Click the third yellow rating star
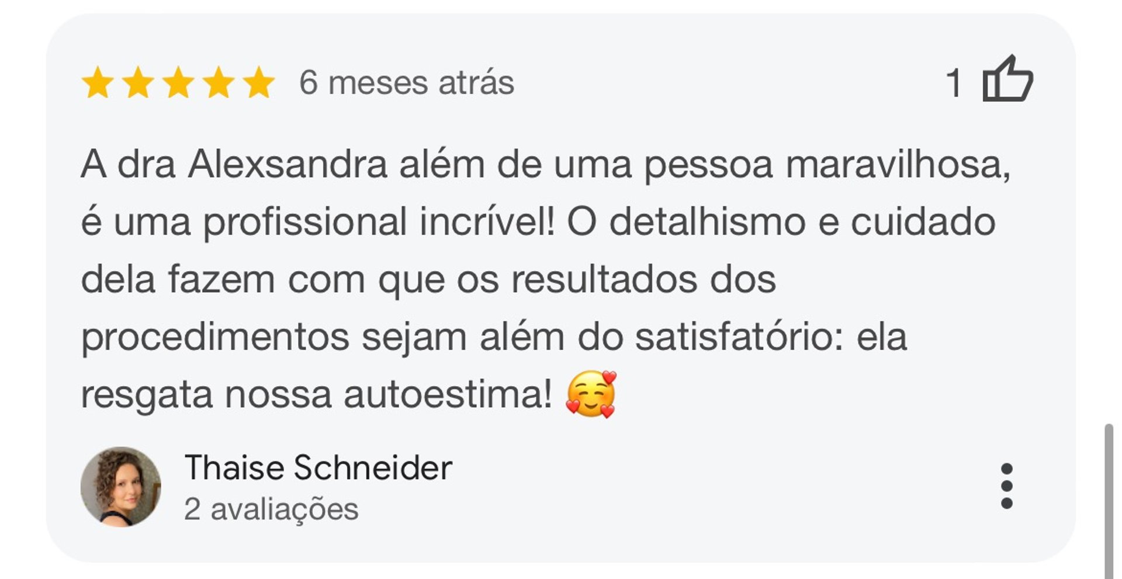 click(x=178, y=82)
